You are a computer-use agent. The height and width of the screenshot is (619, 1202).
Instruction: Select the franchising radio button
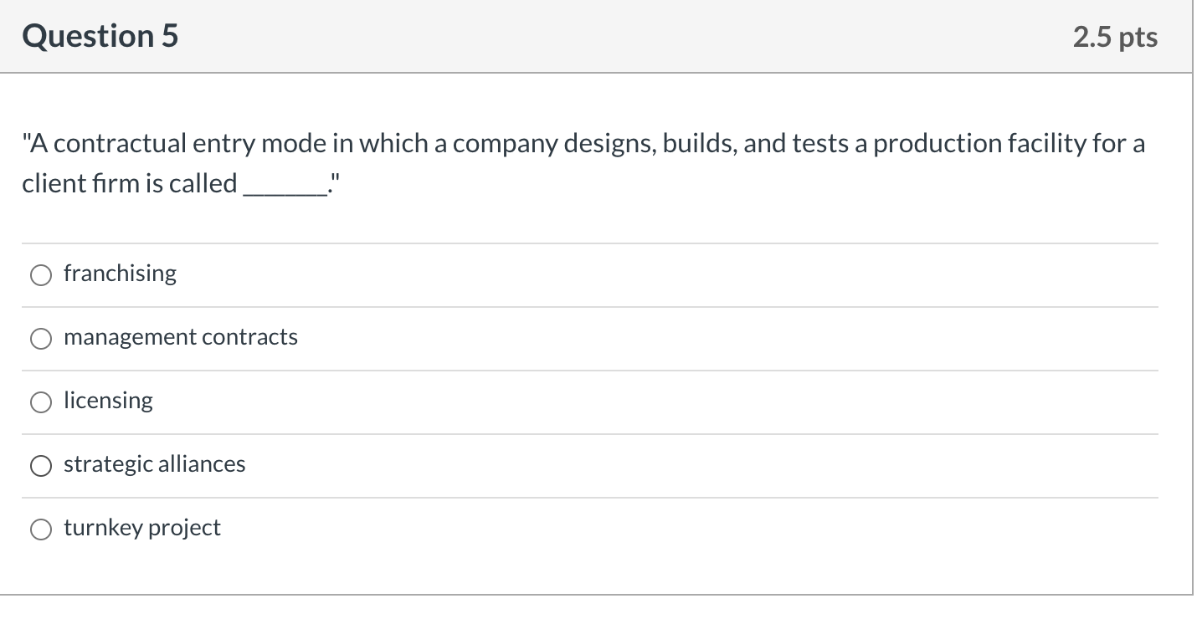(x=40, y=274)
